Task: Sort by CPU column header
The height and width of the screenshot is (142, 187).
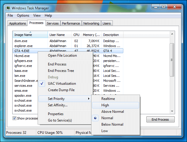Action: coord(76,35)
